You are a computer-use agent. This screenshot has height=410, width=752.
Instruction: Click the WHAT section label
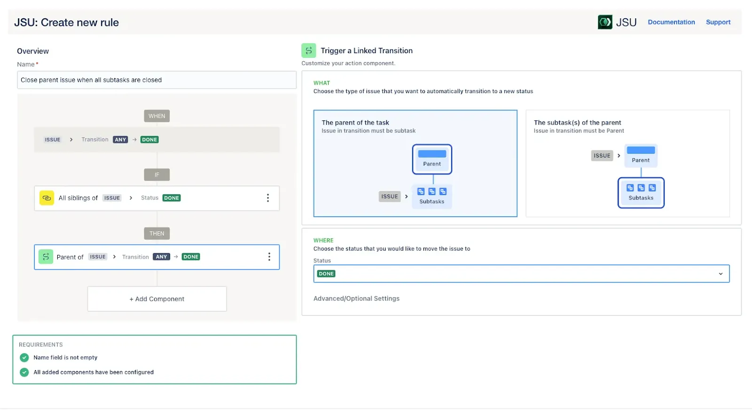click(x=322, y=83)
